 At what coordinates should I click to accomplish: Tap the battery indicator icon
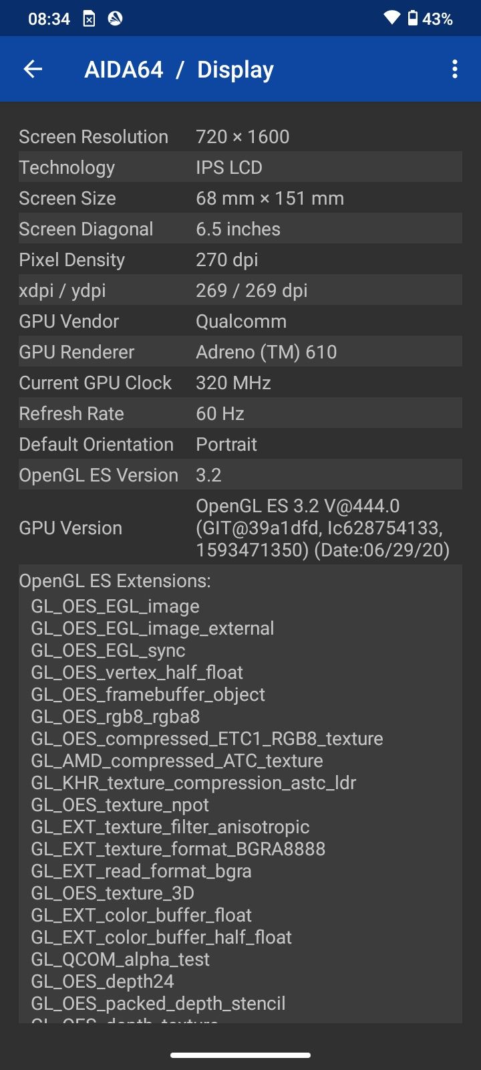click(x=413, y=18)
